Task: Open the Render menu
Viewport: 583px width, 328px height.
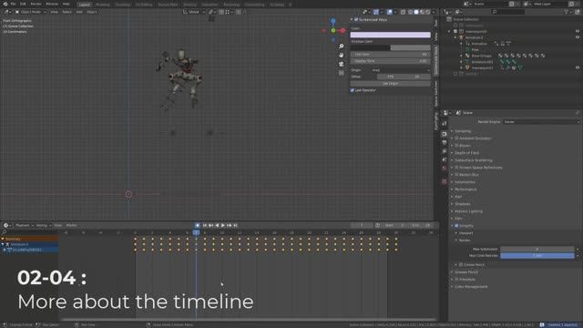Action: (x=36, y=4)
